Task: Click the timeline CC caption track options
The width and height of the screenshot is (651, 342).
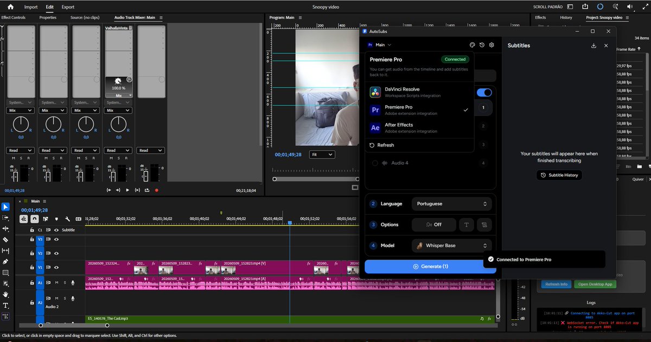Action: point(79,219)
